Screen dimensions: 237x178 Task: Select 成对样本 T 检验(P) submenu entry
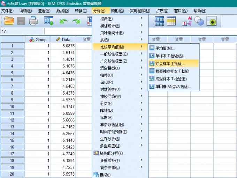point(174,79)
